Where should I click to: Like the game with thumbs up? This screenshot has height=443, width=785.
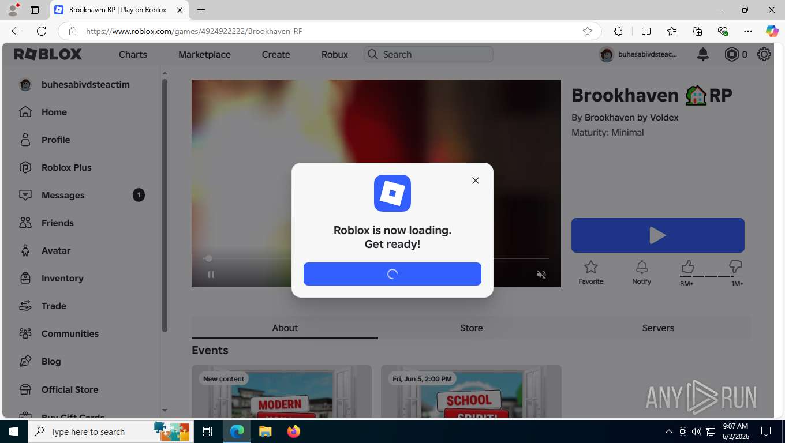point(687,266)
